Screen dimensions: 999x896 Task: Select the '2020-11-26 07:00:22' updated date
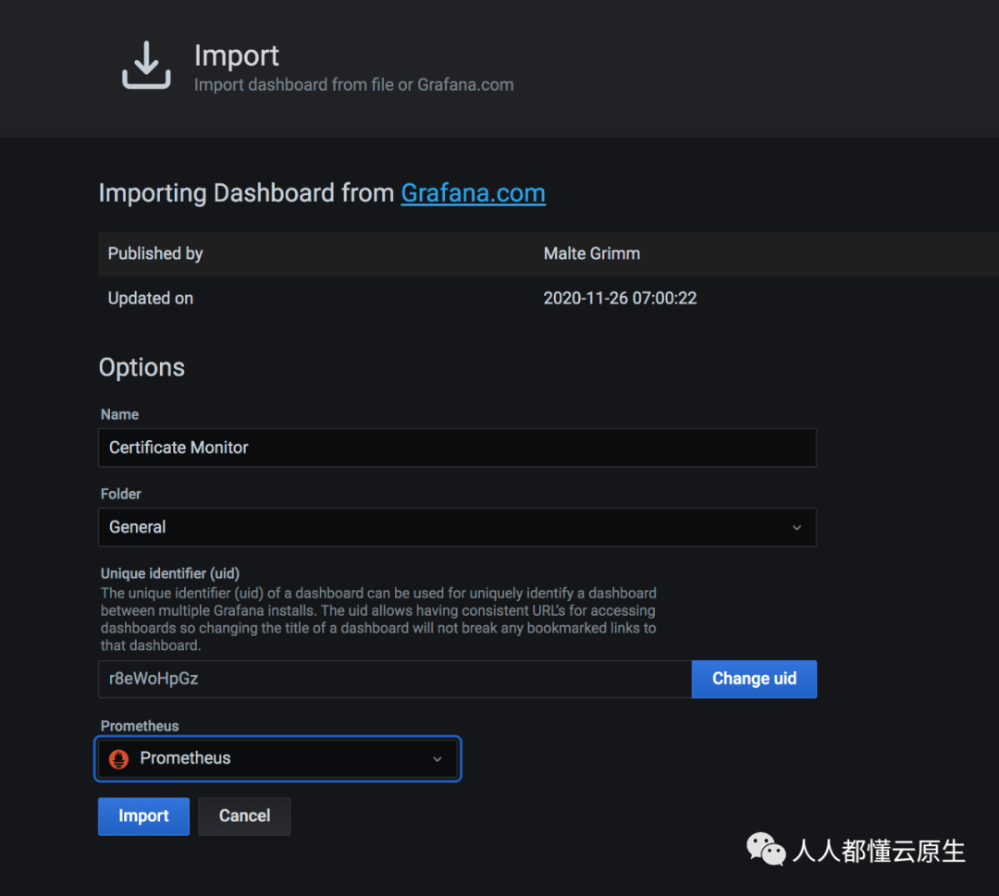[x=620, y=298]
